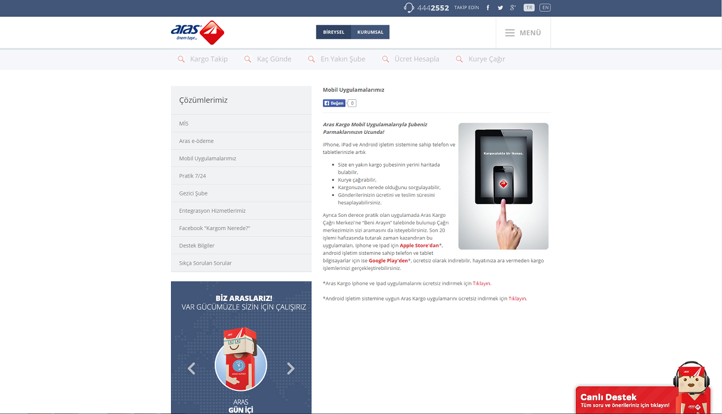This screenshot has width=722, height=414.
Task: Click the BİZ ARASLARIZ! banner headline
Action: tap(244, 298)
